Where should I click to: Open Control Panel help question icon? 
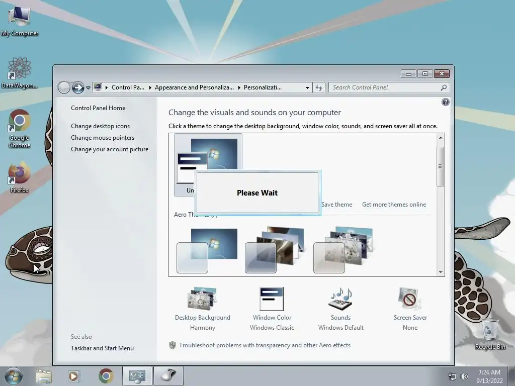point(446,102)
